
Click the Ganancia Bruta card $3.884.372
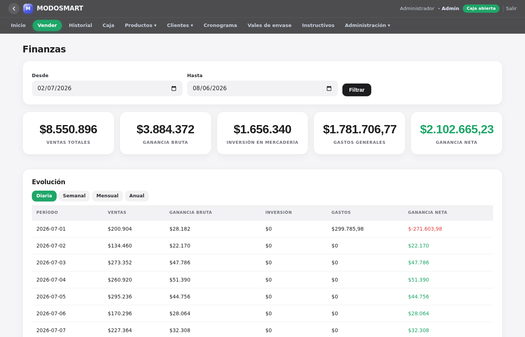(165, 133)
